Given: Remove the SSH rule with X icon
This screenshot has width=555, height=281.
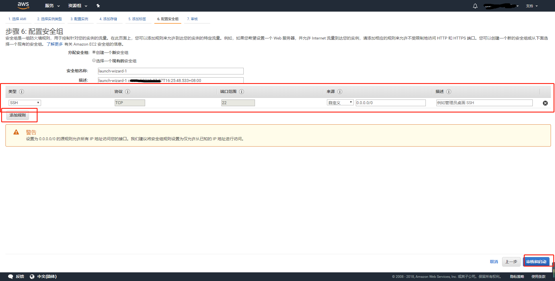Looking at the screenshot, I should [545, 103].
